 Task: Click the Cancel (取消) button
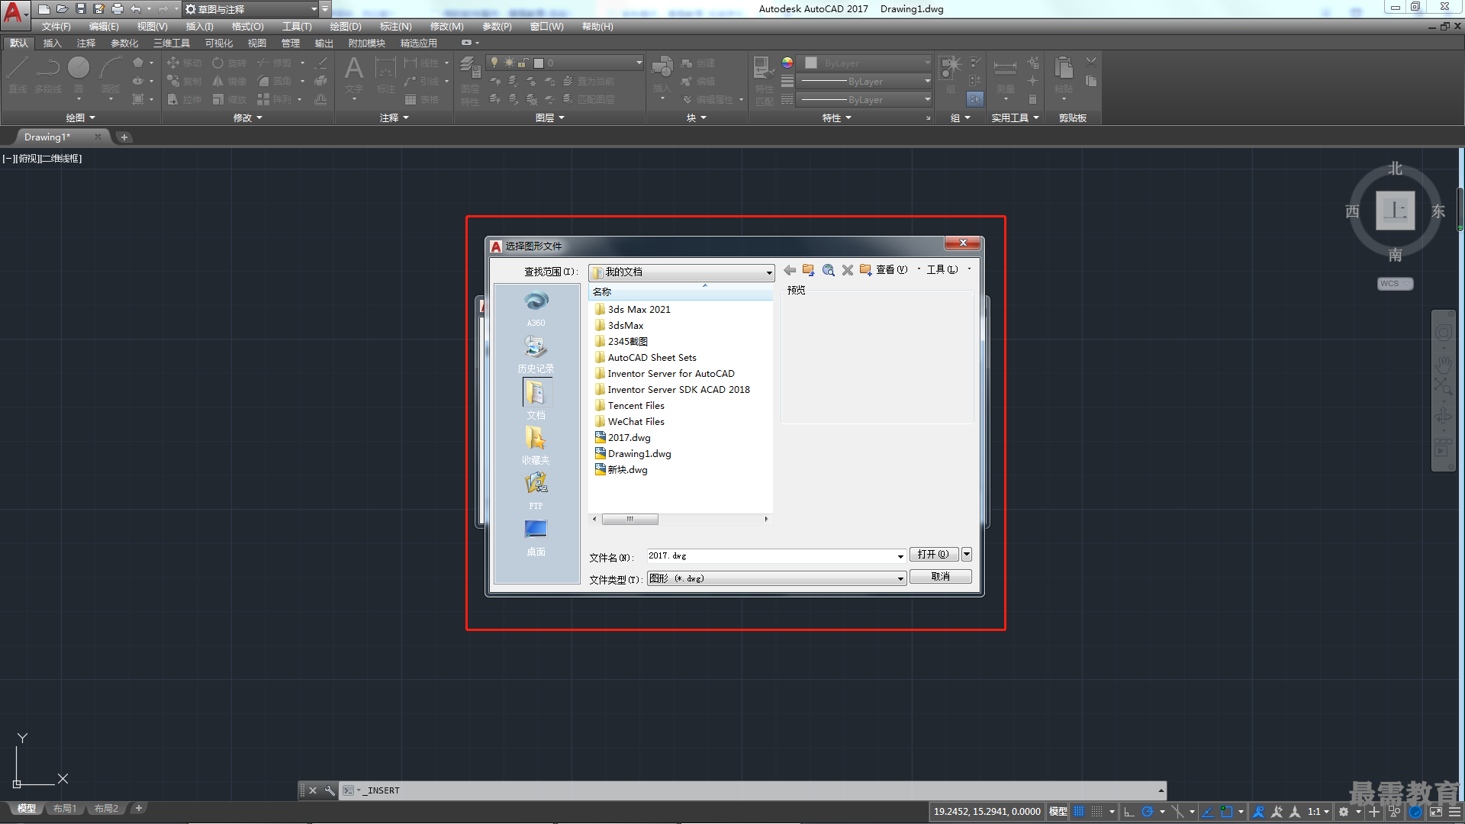point(941,577)
